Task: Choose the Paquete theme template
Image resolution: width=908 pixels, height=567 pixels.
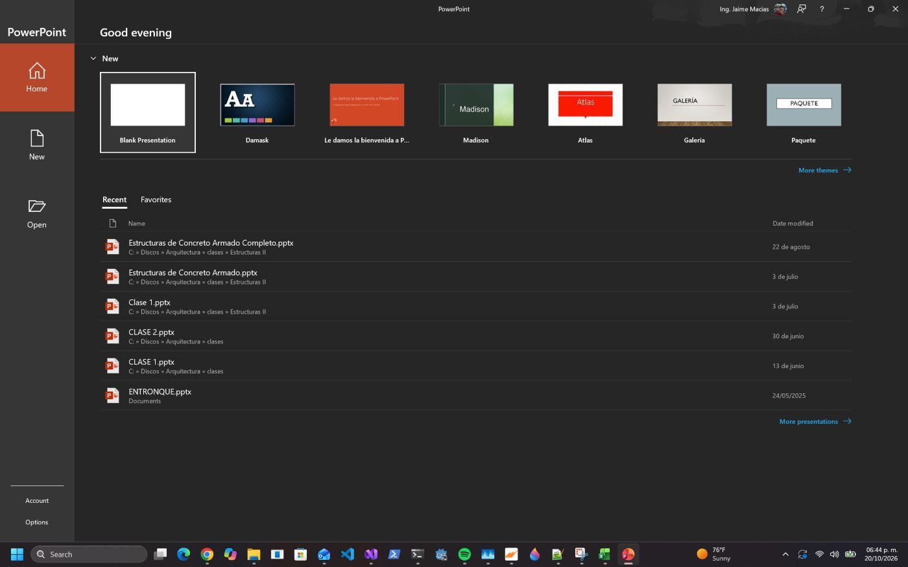Action: pos(804,113)
